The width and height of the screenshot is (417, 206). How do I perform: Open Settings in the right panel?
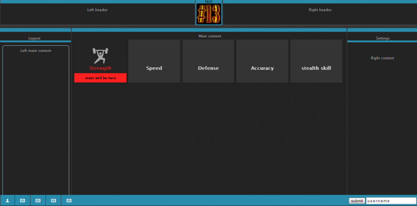click(382, 38)
